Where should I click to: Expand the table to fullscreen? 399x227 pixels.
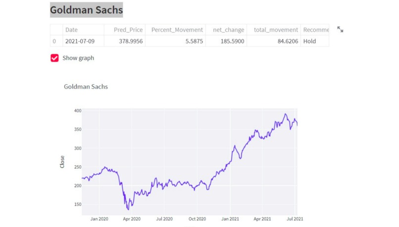(x=340, y=30)
